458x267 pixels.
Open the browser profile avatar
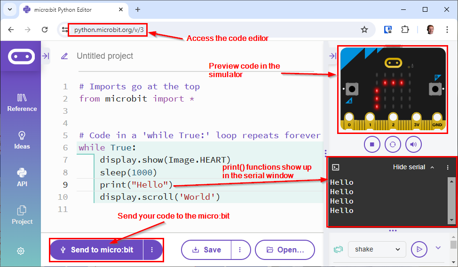click(430, 30)
